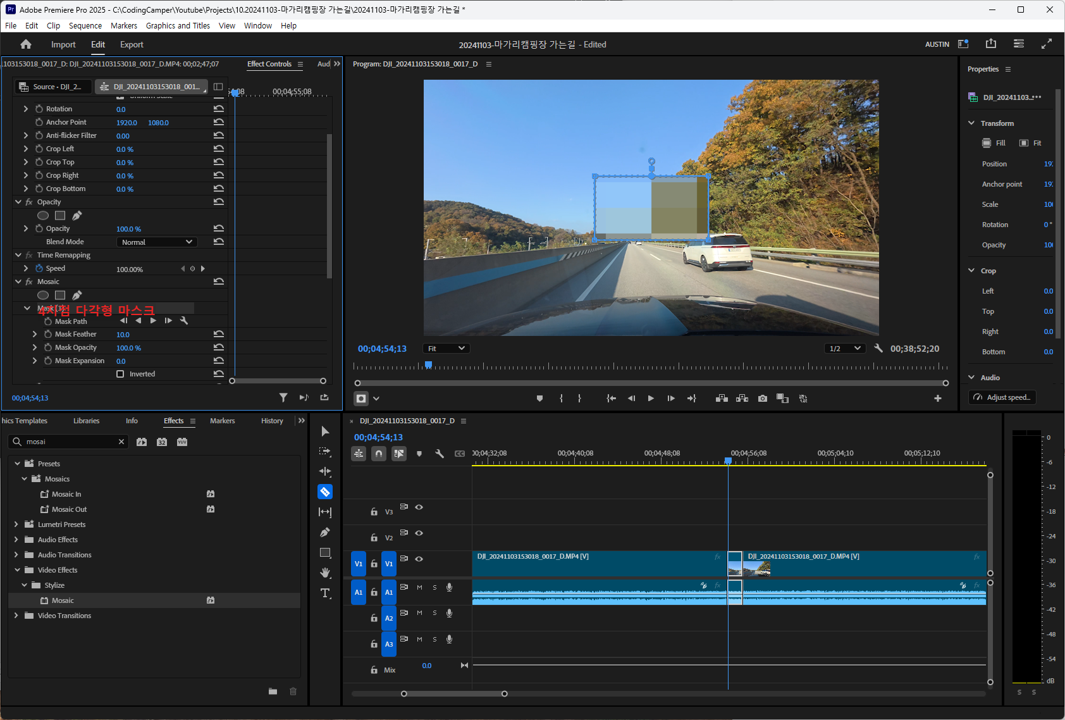Lock the V1 track
This screenshot has height=720, width=1065.
[374, 563]
